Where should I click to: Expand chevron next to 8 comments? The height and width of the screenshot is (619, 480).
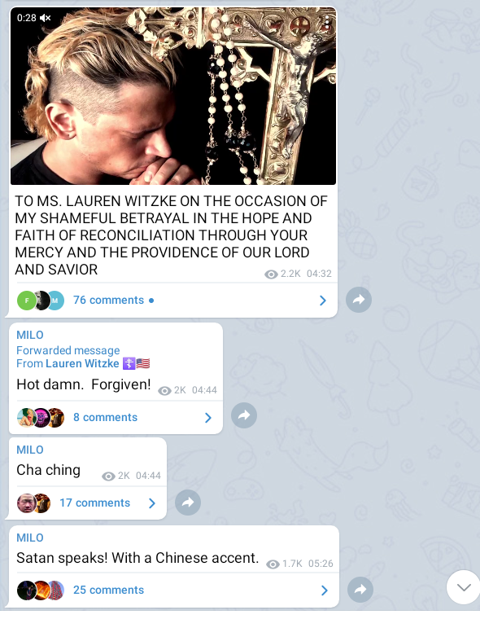point(208,418)
